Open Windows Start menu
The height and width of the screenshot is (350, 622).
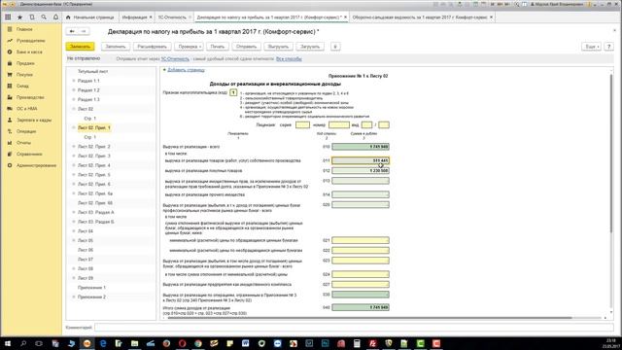[8, 343]
